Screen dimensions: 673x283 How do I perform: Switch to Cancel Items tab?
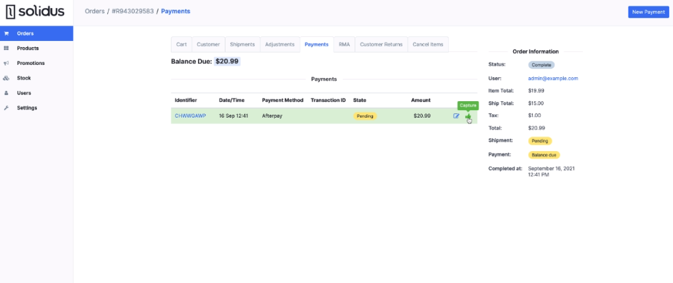tap(428, 44)
